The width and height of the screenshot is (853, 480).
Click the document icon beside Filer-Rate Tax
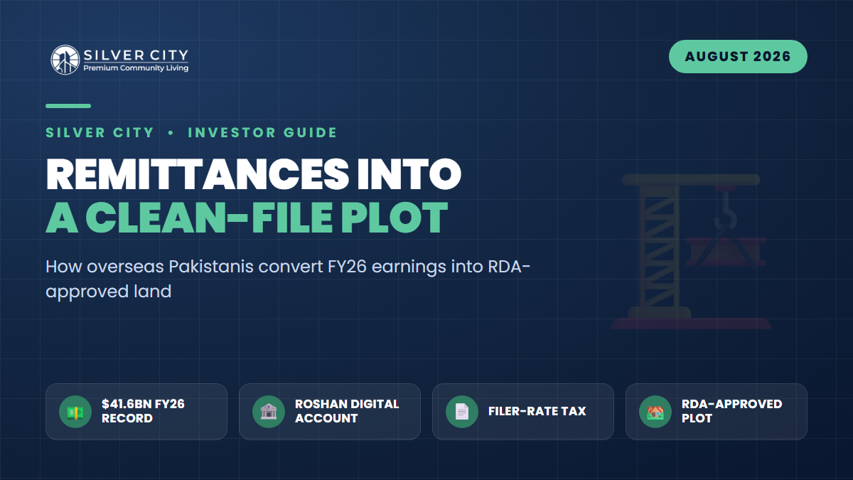(x=462, y=412)
